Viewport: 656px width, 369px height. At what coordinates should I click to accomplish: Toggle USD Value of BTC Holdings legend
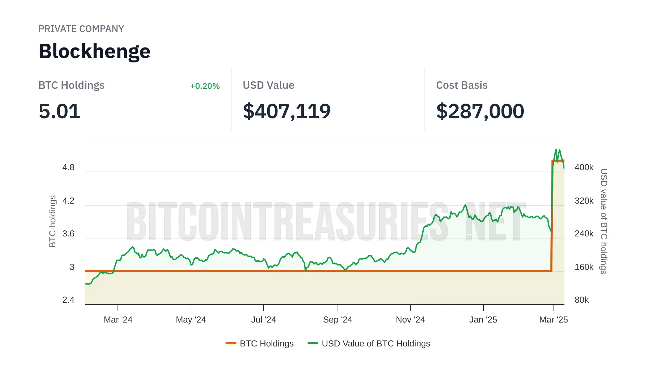[375, 343]
